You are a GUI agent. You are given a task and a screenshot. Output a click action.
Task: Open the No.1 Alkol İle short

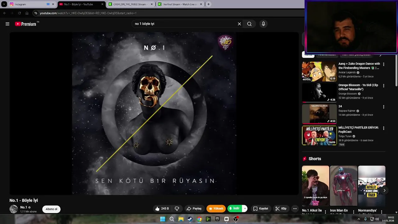315,186
